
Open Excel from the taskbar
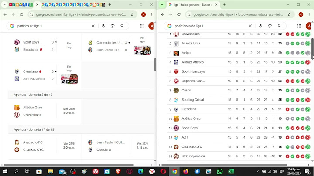[231, 171]
